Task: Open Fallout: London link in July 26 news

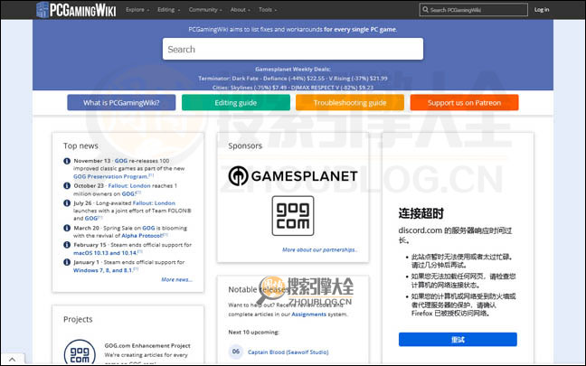Action: (154, 202)
